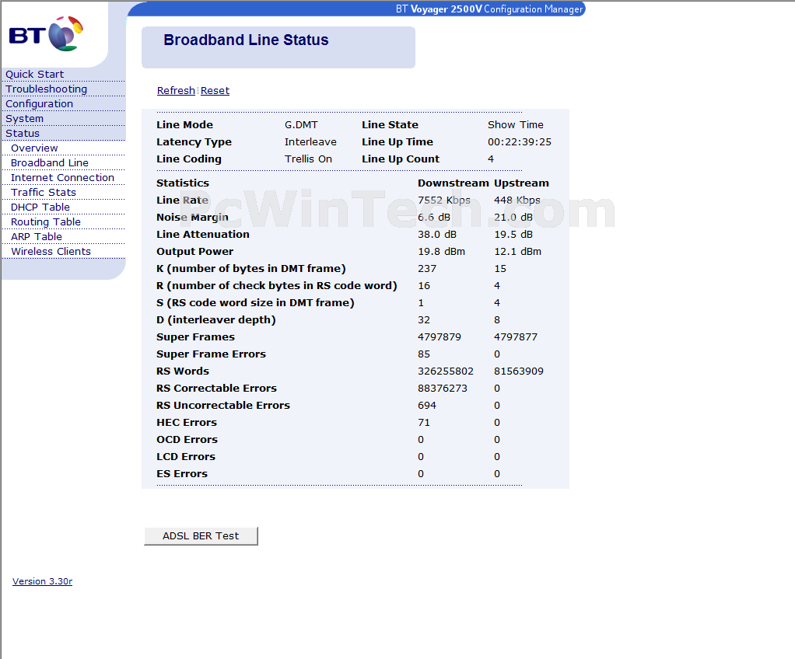Click the LCD Errors label
The width and height of the screenshot is (795, 659).
pos(186,457)
